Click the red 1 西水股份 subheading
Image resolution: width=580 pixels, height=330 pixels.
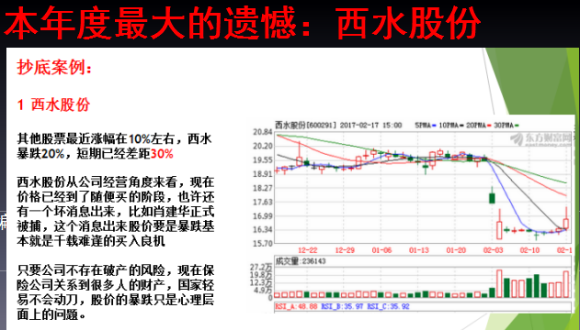[53, 104]
